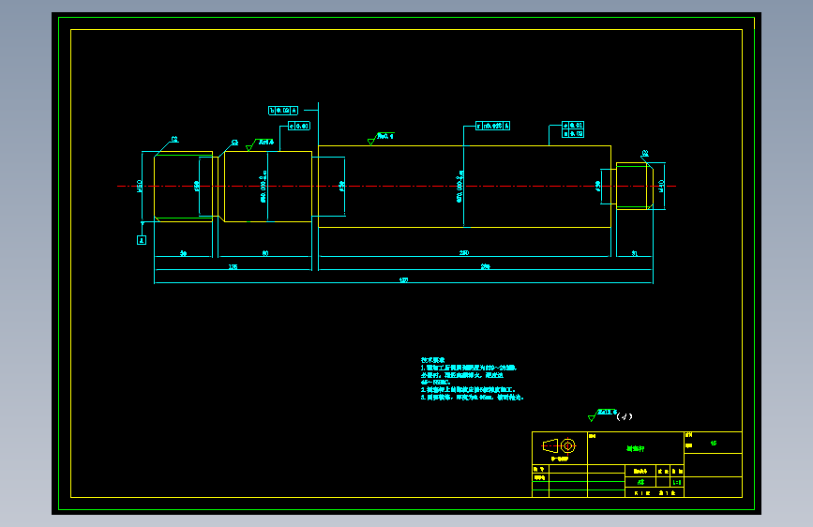Click the M50 thread dimension text
The image size is (813, 527).
pos(140,186)
